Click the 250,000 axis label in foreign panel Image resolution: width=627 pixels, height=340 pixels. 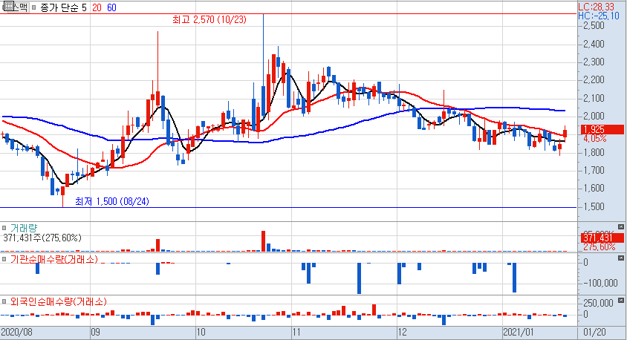598,303
